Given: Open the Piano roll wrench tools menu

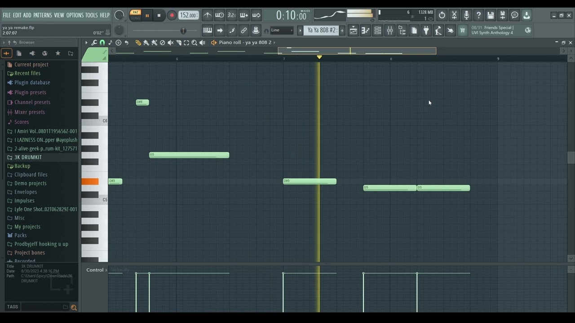Looking at the screenshot, I should point(94,43).
